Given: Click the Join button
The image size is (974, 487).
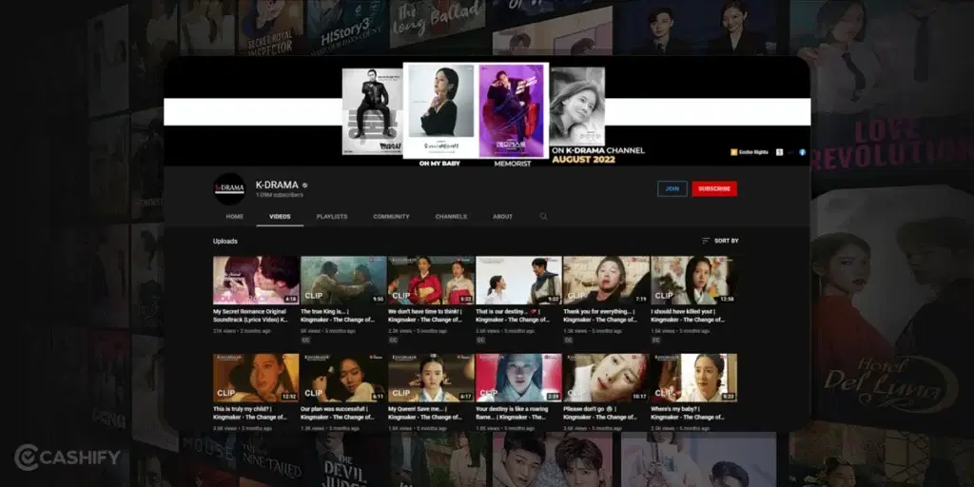Looking at the screenshot, I should click(672, 189).
